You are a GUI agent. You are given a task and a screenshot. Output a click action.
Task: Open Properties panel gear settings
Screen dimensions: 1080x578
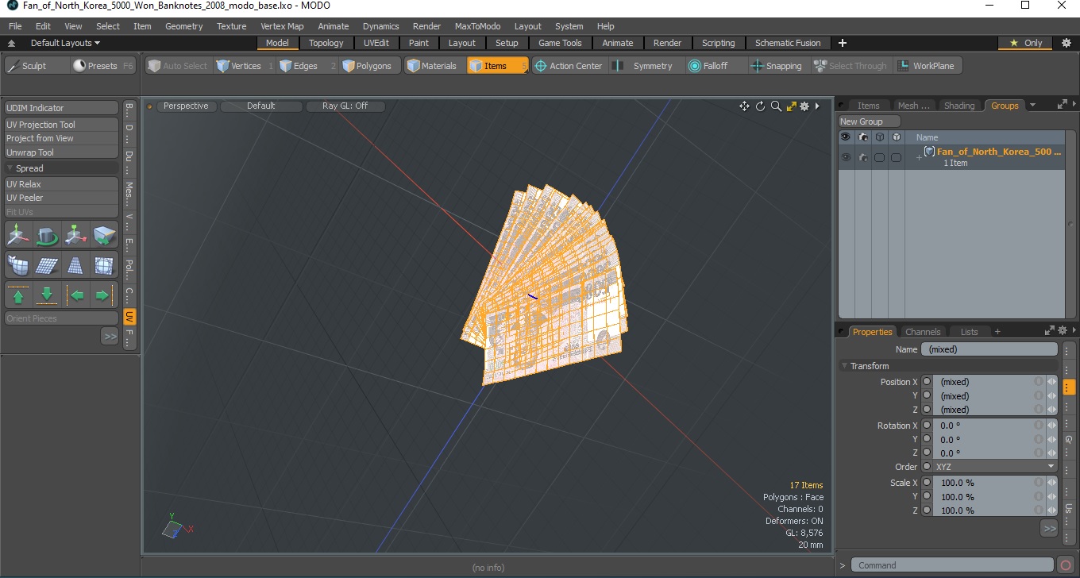coord(1062,331)
